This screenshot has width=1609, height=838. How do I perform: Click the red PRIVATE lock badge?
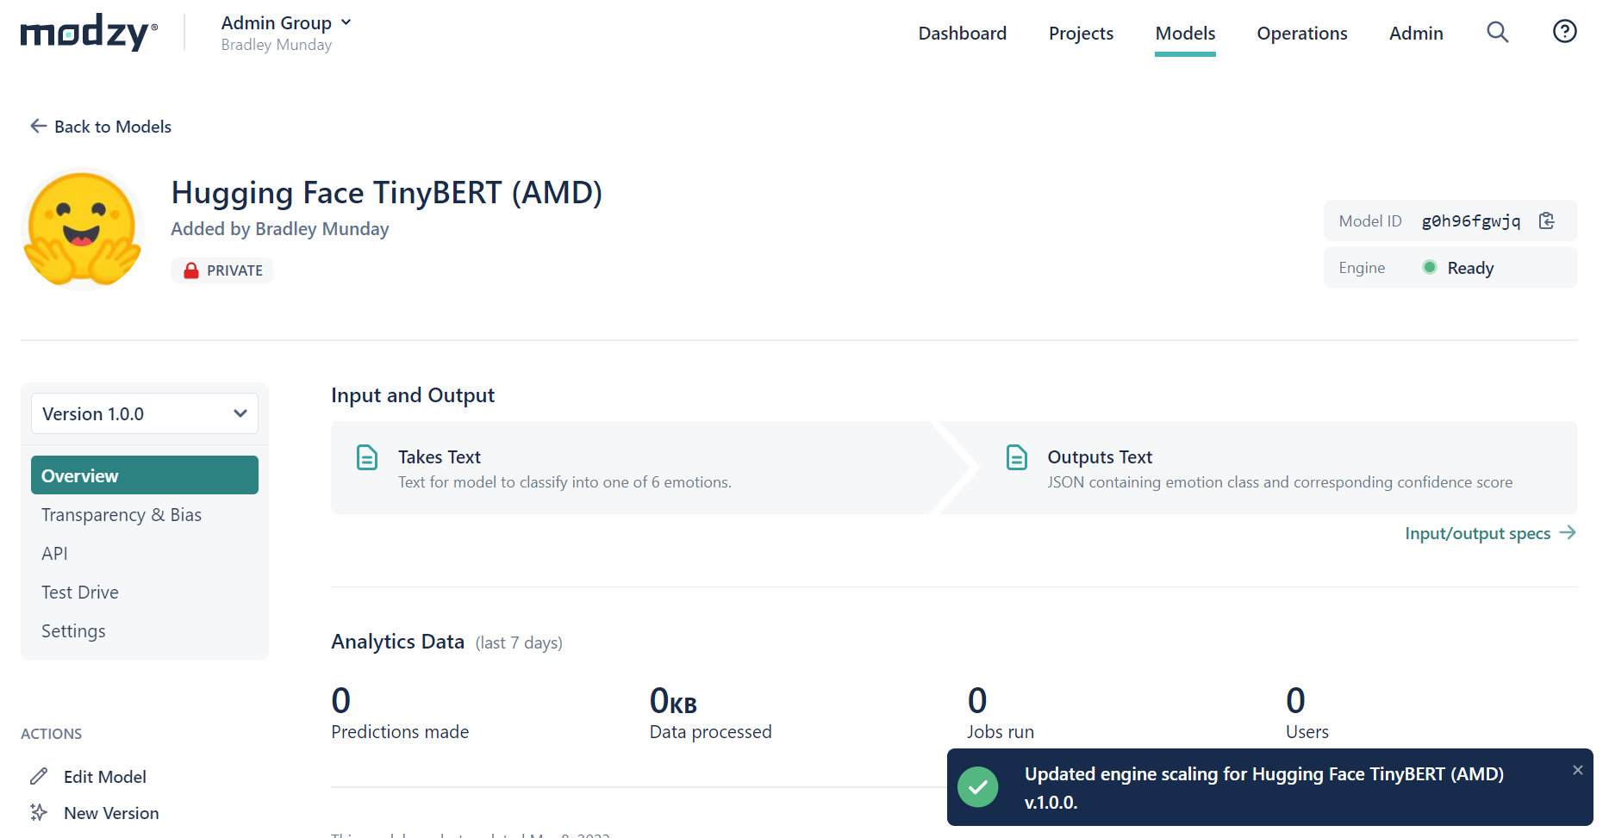coord(221,270)
